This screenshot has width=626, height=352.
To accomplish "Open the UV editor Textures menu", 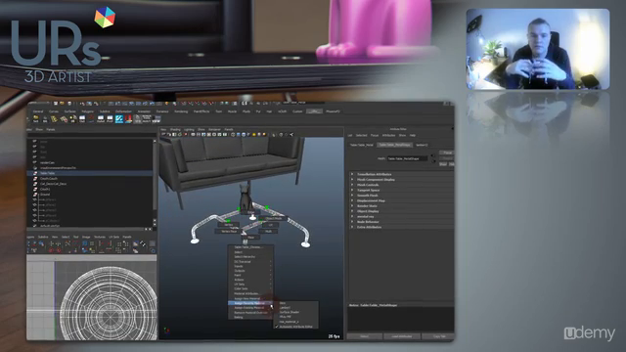I will 100,237.
